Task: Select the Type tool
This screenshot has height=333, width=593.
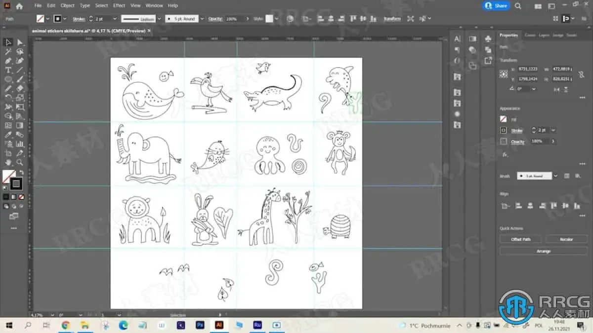Action: point(8,70)
